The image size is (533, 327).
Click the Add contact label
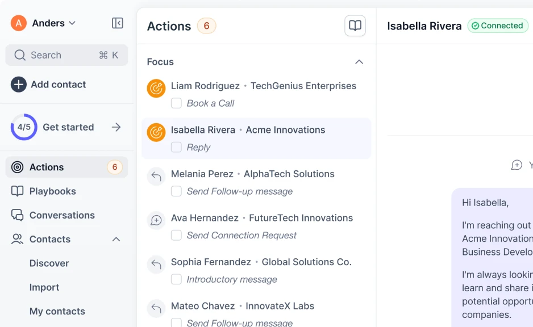pos(59,84)
